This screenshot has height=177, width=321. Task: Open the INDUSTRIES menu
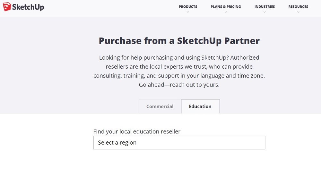pyautogui.click(x=265, y=6)
